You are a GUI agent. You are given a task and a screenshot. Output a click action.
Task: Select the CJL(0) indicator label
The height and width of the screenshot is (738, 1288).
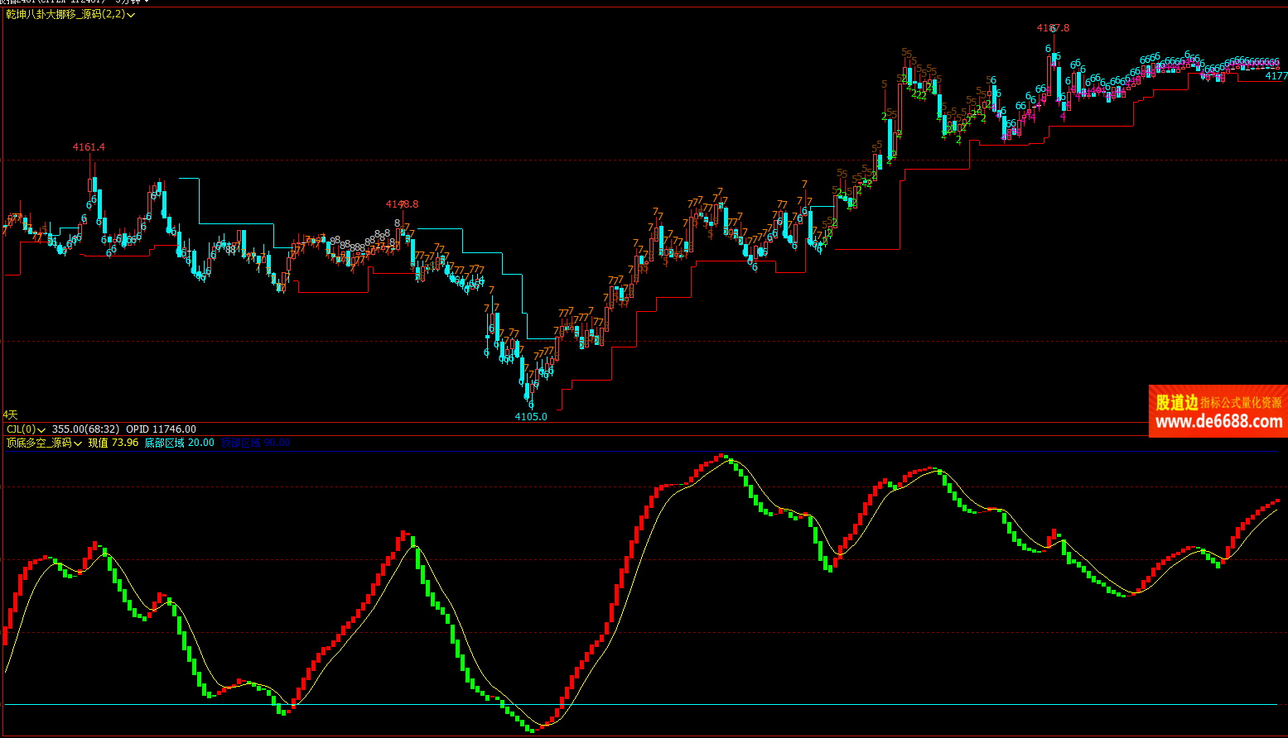(21, 429)
